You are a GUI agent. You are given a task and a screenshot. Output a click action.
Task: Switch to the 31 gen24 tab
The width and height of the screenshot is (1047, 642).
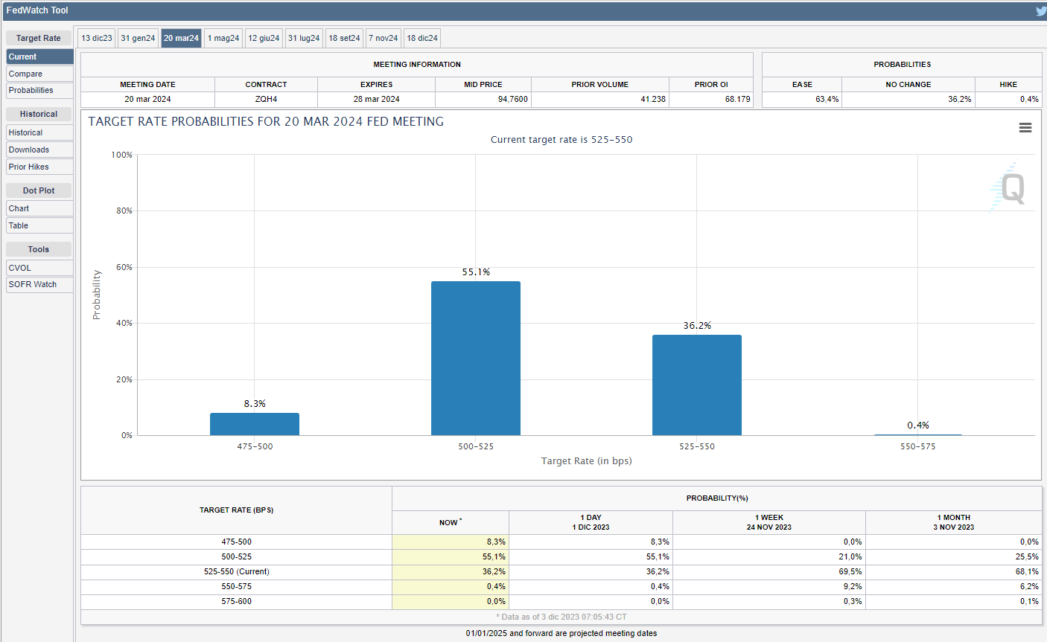[138, 38]
